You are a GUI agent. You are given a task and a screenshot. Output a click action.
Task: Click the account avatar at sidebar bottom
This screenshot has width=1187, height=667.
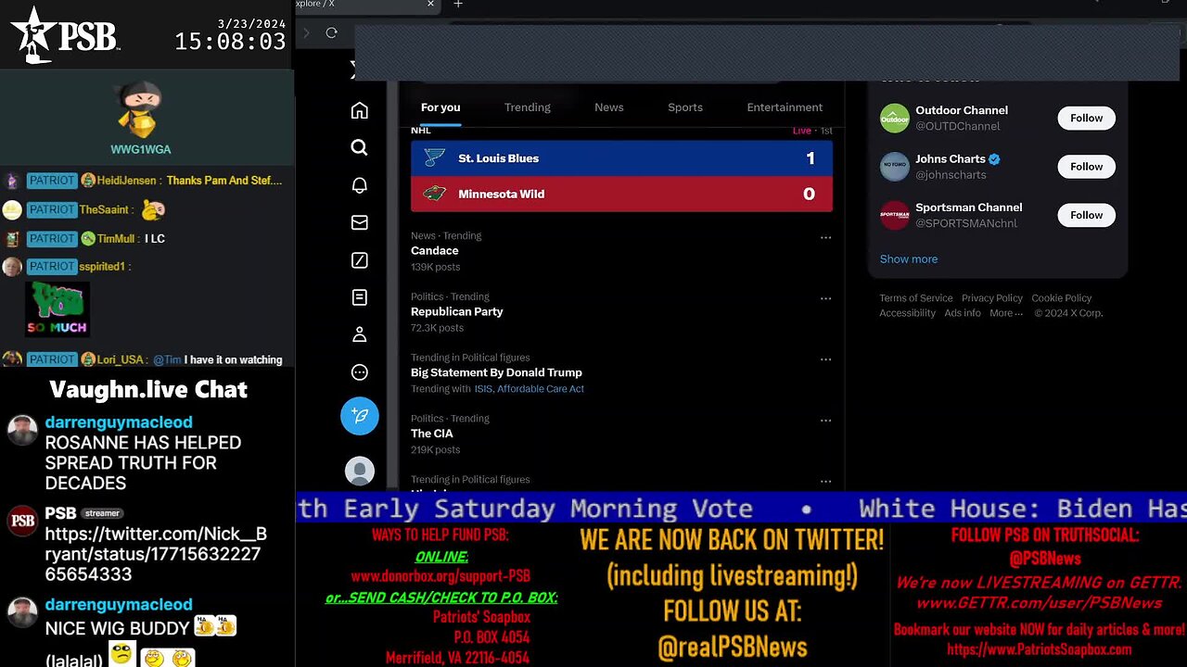pos(360,472)
